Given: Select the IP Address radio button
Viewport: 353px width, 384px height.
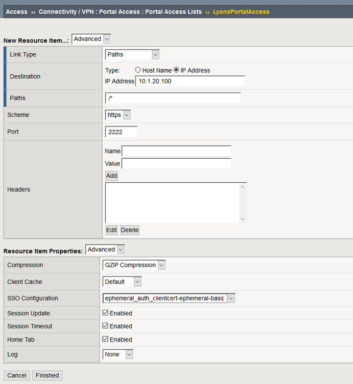Looking at the screenshot, I should pyautogui.click(x=176, y=70).
